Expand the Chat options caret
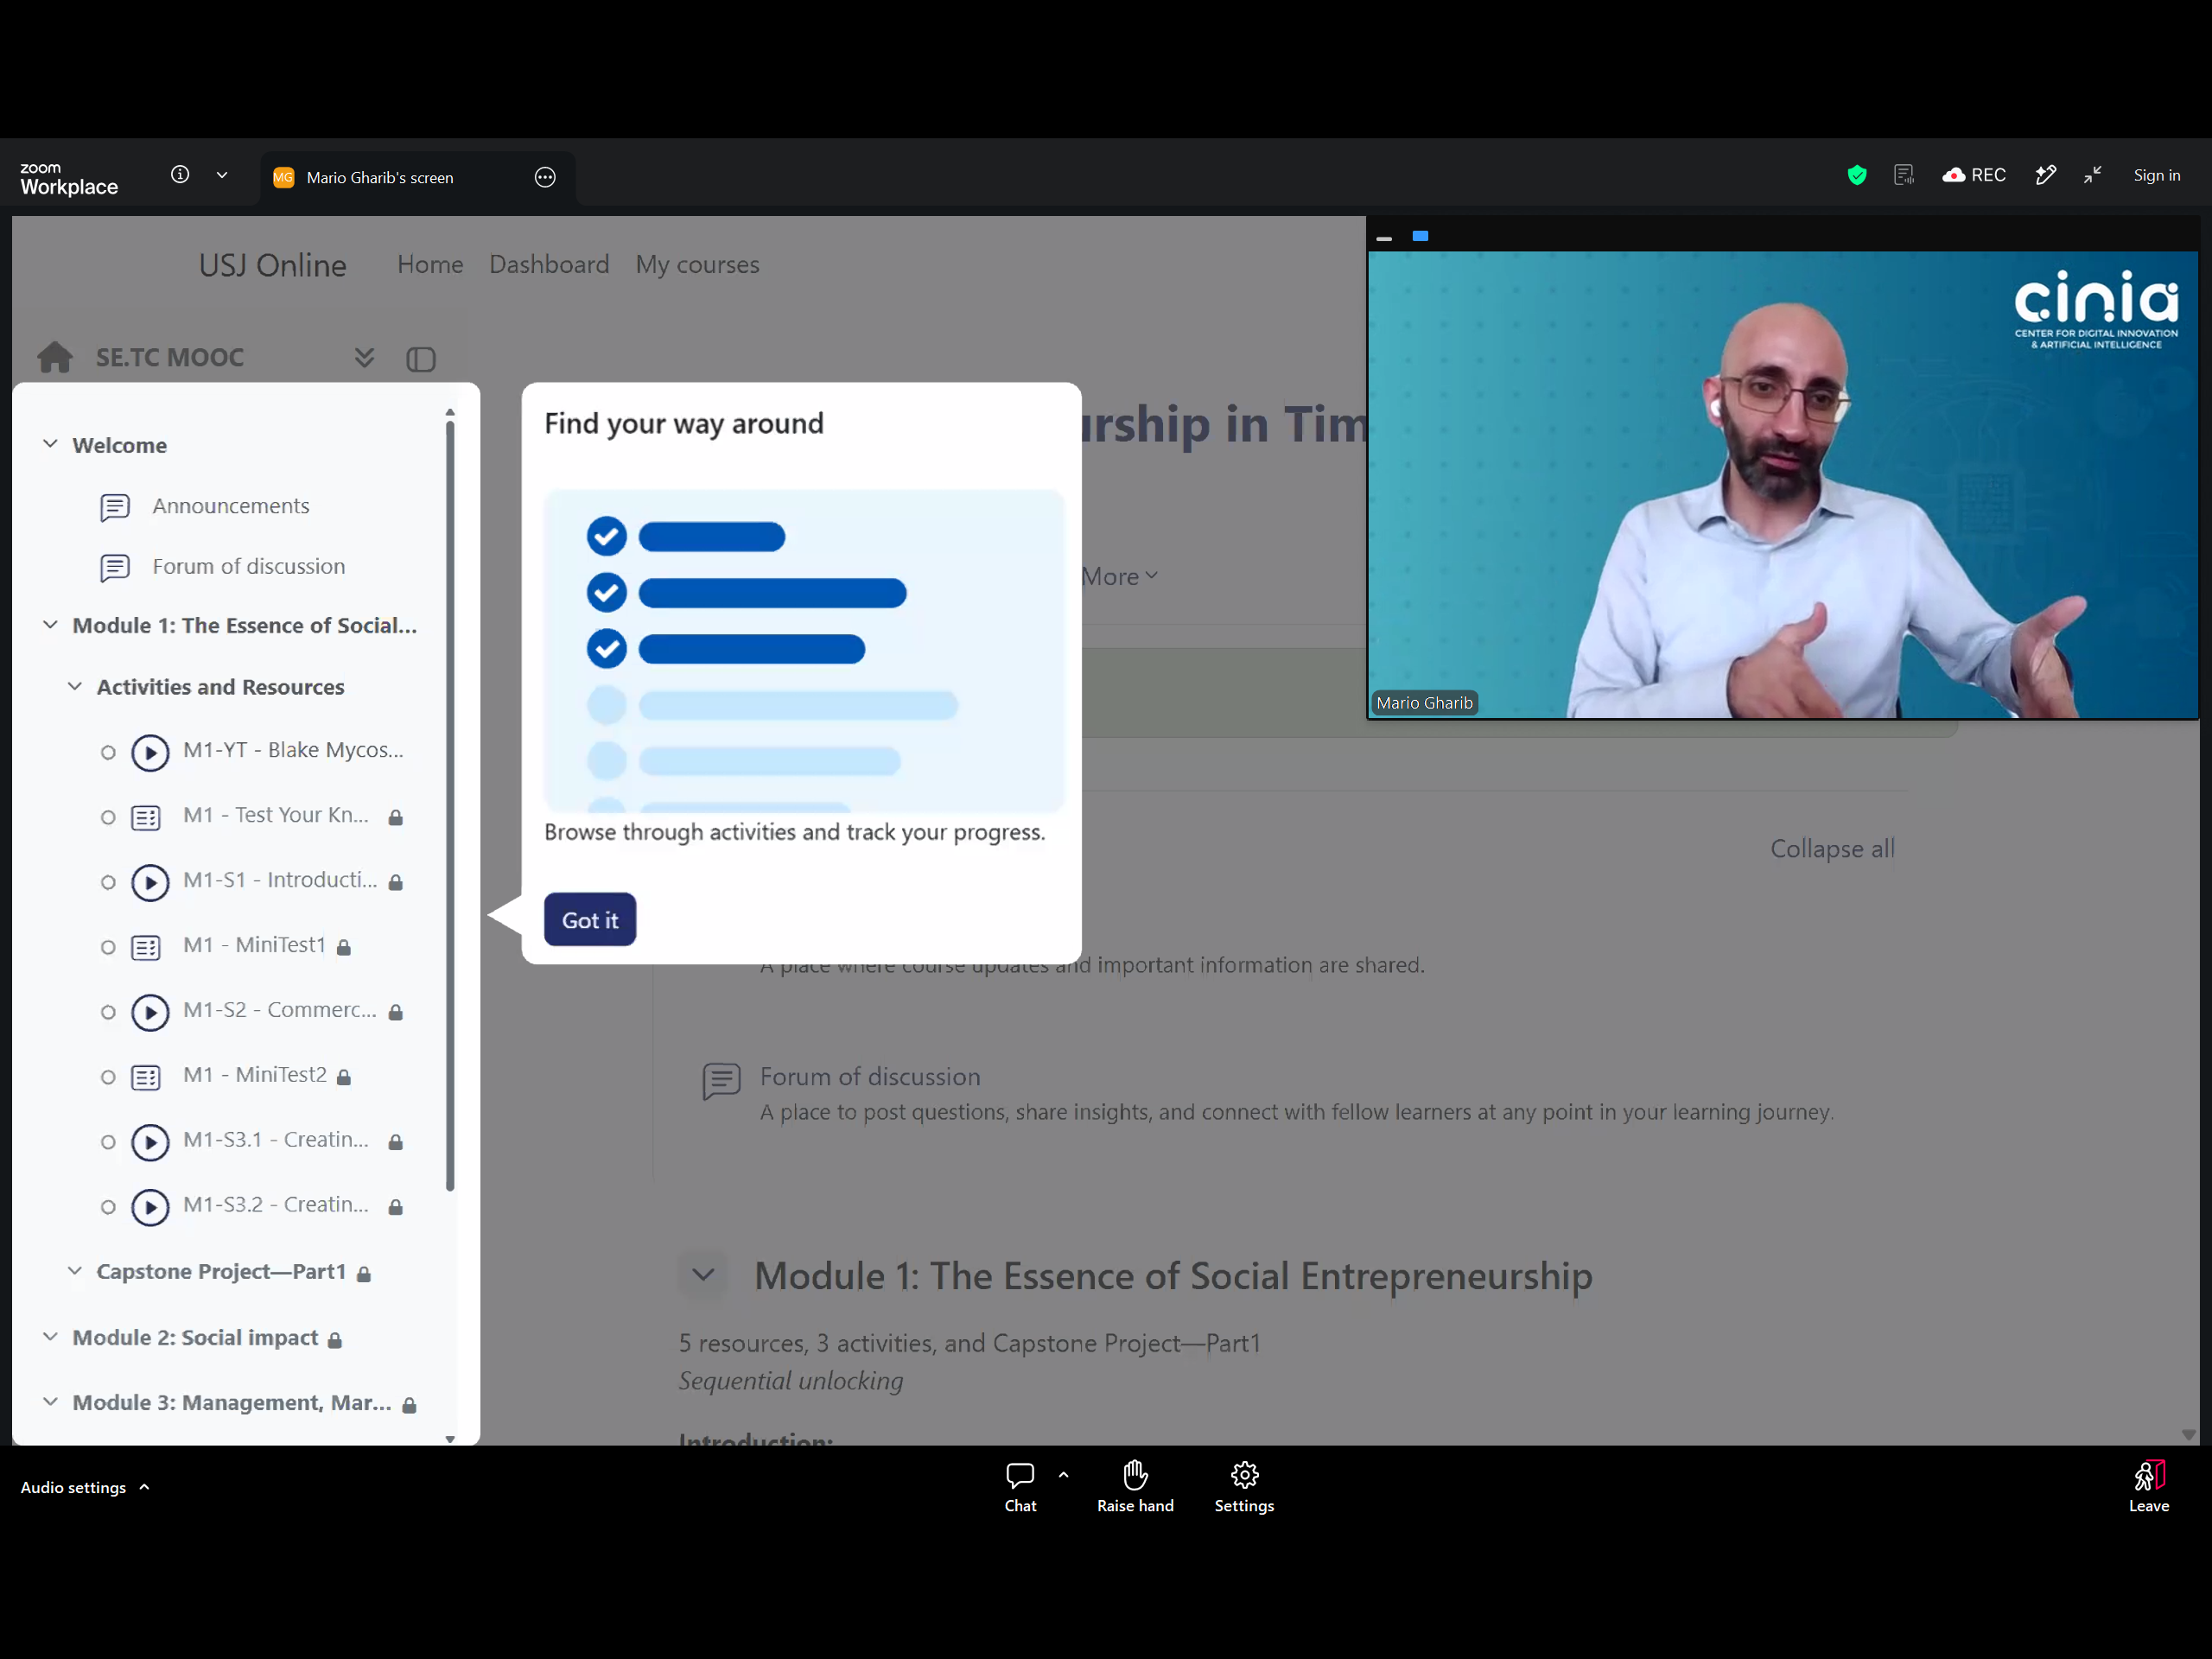The width and height of the screenshot is (2212, 1659). coord(1063,1475)
